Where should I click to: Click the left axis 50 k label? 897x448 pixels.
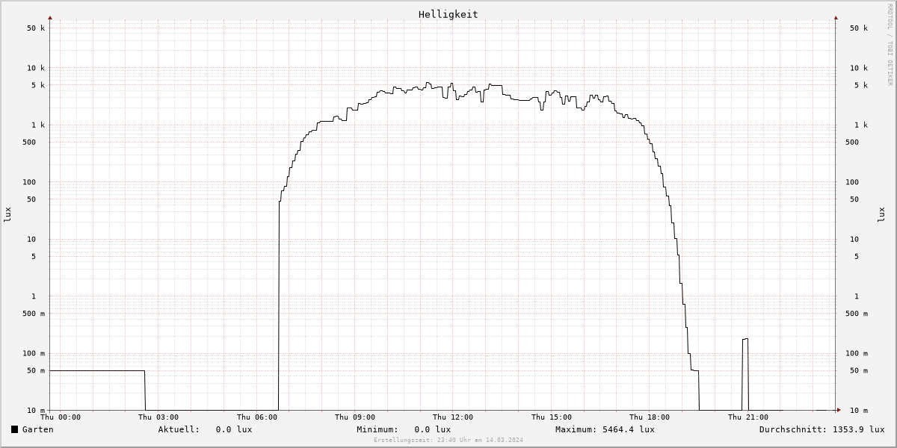(36, 28)
